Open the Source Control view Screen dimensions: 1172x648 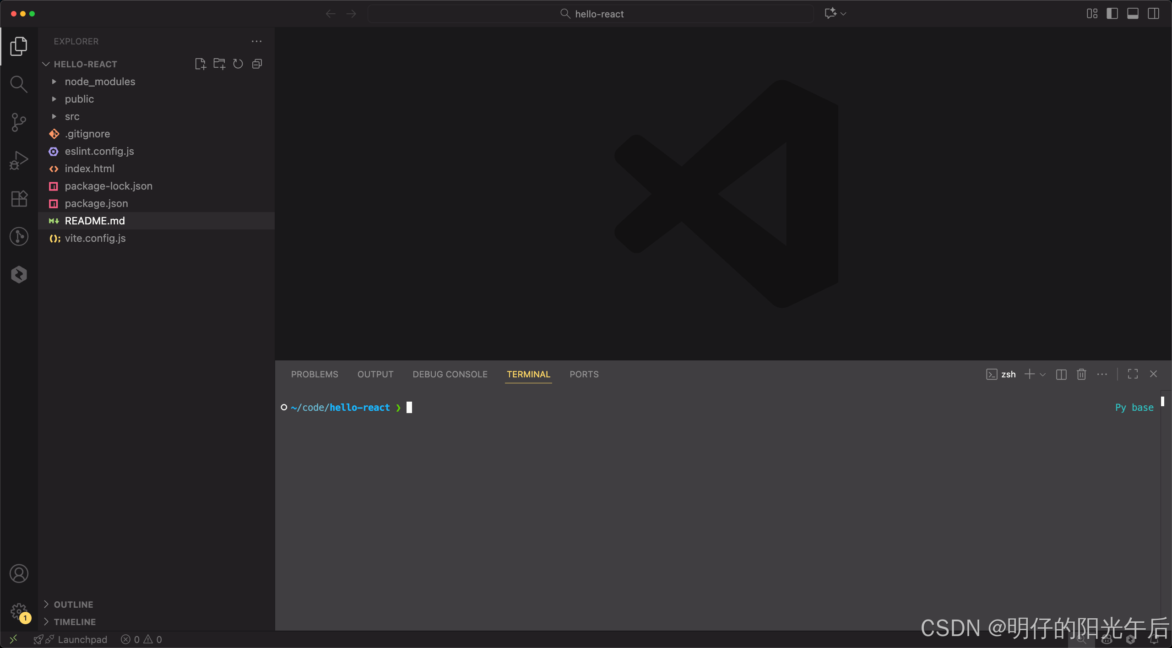tap(19, 122)
